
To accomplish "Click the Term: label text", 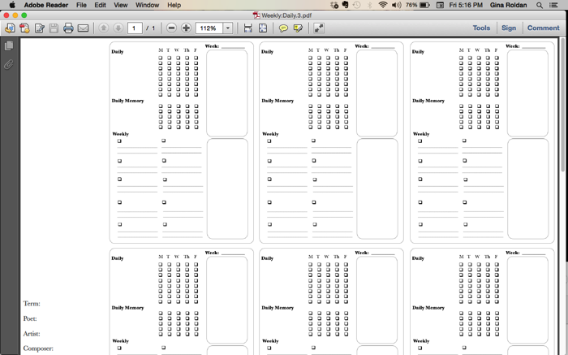I will [x=32, y=304].
